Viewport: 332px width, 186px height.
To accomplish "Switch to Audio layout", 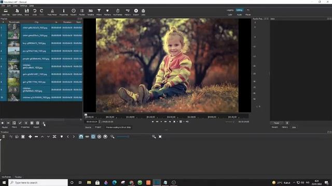I will click(239, 15).
